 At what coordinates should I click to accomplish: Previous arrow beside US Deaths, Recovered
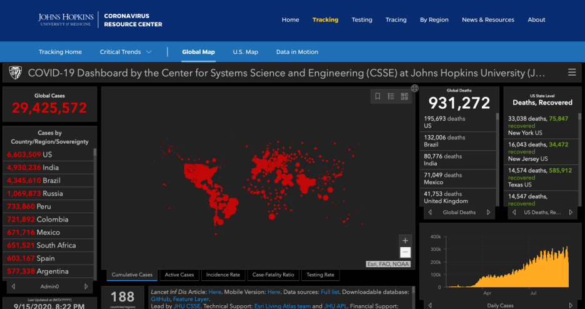pyautogui.click(x=514, y=212)
